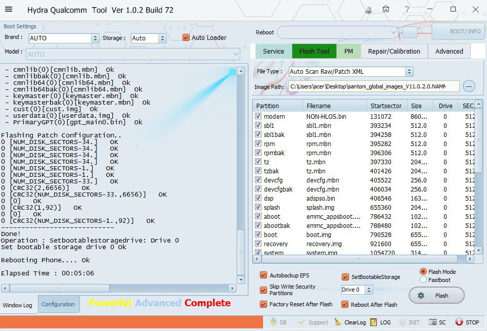Toggle the Auto Loader checkbox
This screenshot has height=331, width=487.
186,37
